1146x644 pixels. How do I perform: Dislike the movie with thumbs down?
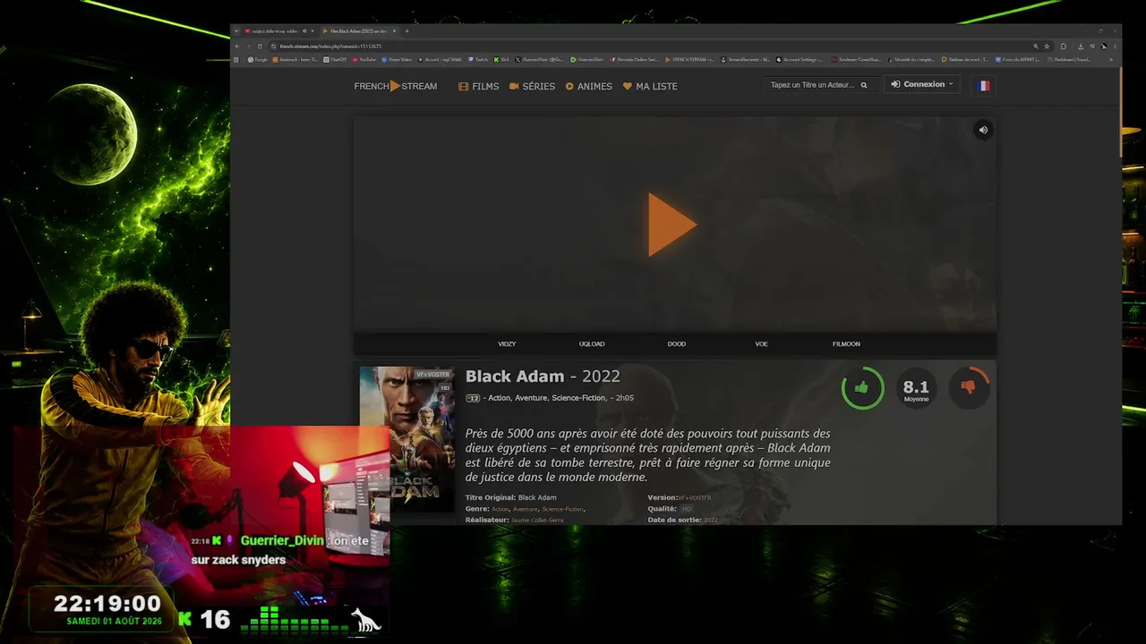pyautogui.click(x=969, y=387)
